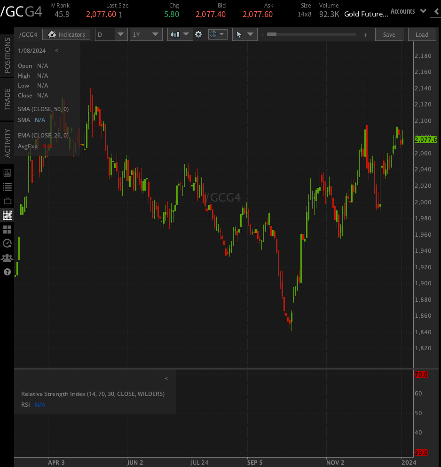
Task: Click the IV Rank value 45.9
Action: coord(62,14)
